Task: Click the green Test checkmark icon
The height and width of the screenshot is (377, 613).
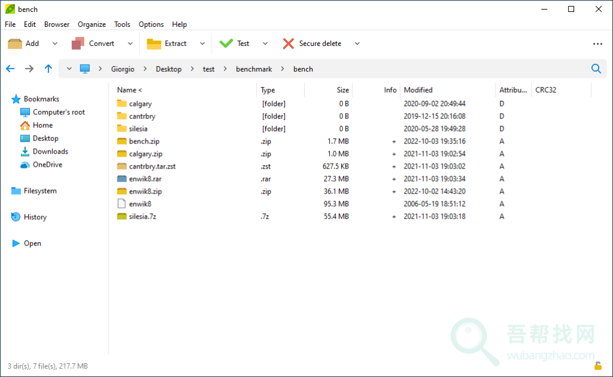Action: pos(226,44)
